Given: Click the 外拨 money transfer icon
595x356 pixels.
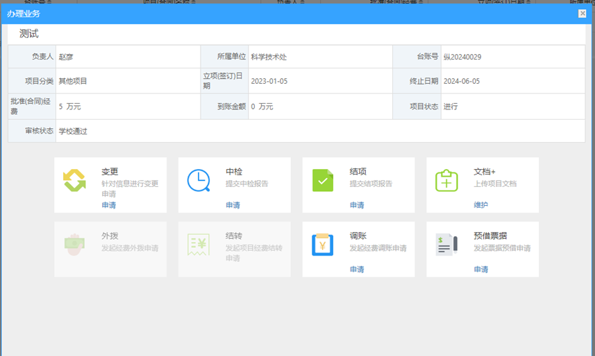Looking at the screenshot, I should point(74,244).
